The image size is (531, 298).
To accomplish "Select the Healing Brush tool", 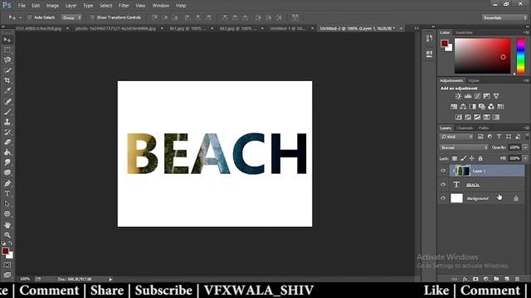I will 7,101.
